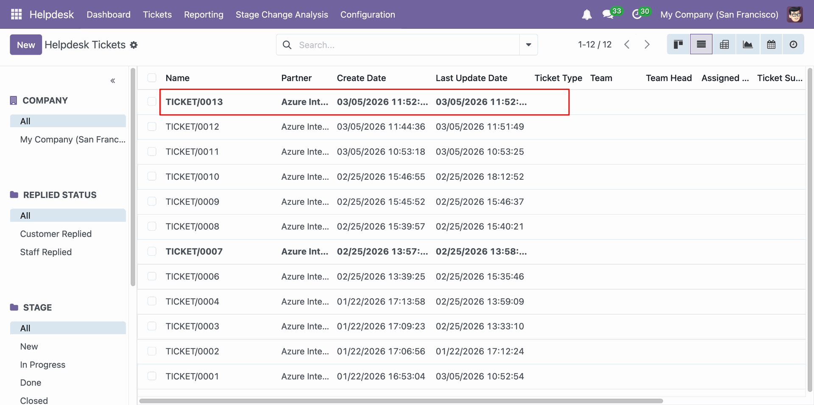Open the Reporting menu
814x405 pixels.
(x=203, y=14)
